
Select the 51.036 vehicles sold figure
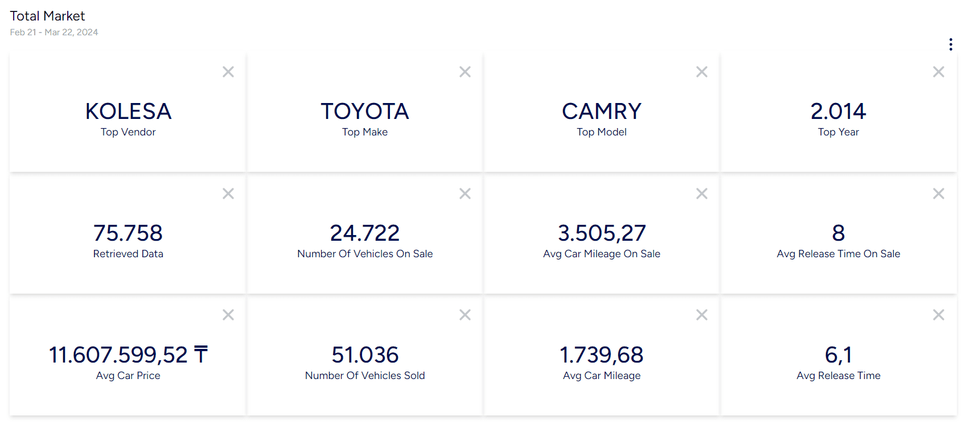[365, 355]
